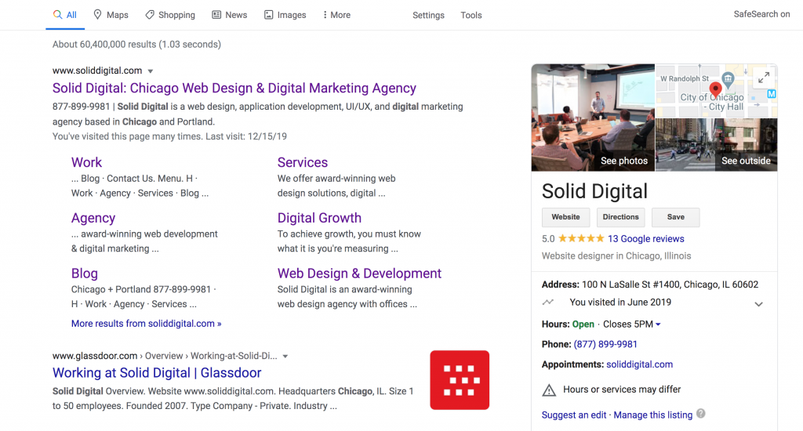Open Web Design & Development sitelink
The image size is (803, 431).
tap(359, 273)
